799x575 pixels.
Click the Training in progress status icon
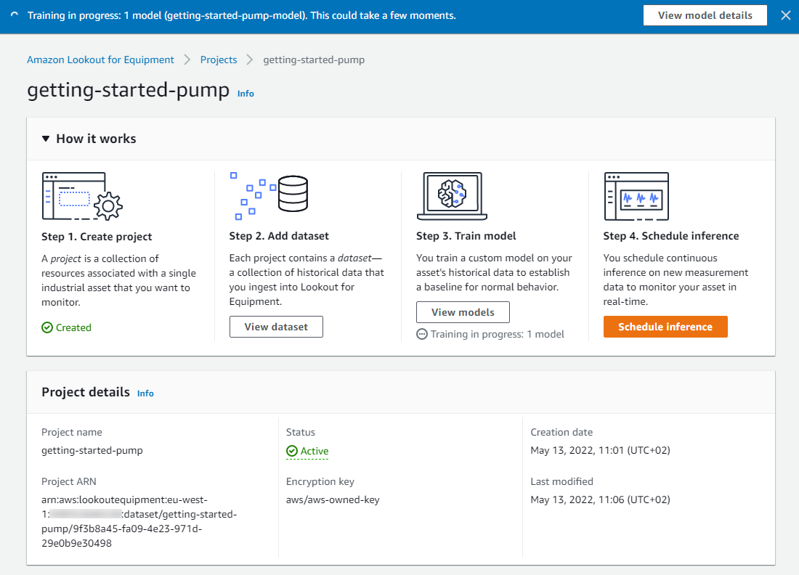pos(422,334)
